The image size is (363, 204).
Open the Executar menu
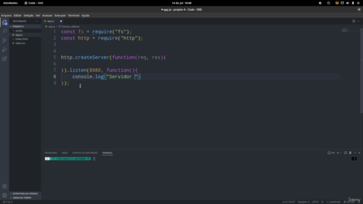click(60, 15)
